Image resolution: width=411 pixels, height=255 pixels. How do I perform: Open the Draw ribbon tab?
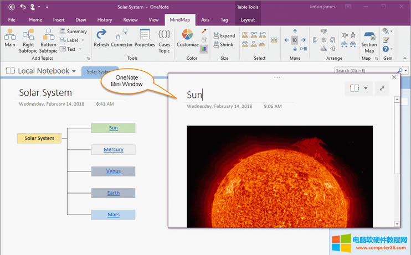[x=81, y=19]
